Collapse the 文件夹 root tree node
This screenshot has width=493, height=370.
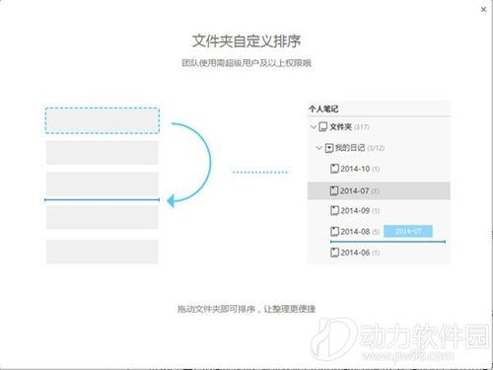pos(314,127)
